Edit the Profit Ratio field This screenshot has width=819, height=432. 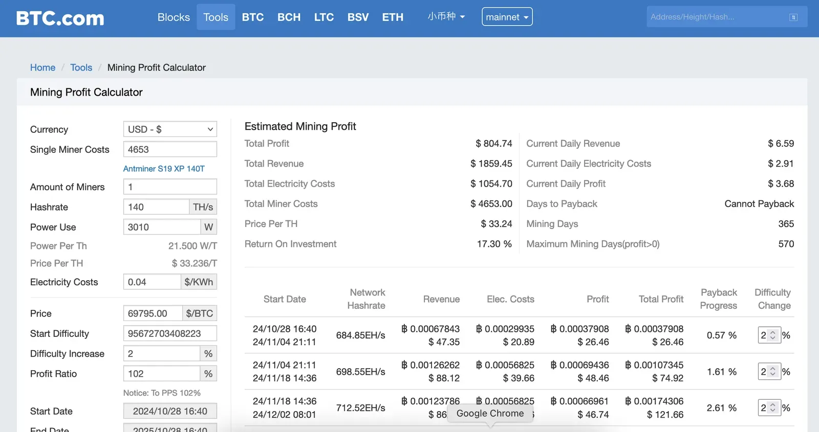point(162,374)
